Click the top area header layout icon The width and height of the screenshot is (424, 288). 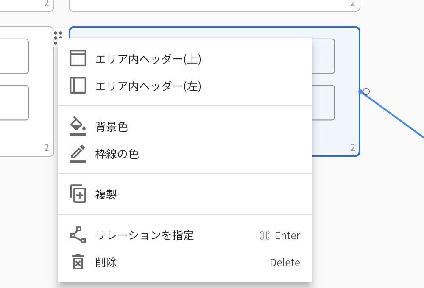tap(78, 58)
